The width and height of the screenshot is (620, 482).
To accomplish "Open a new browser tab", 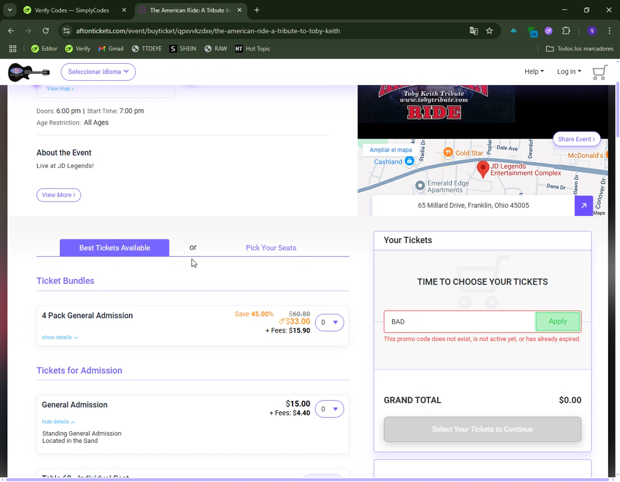I will 257,10.
